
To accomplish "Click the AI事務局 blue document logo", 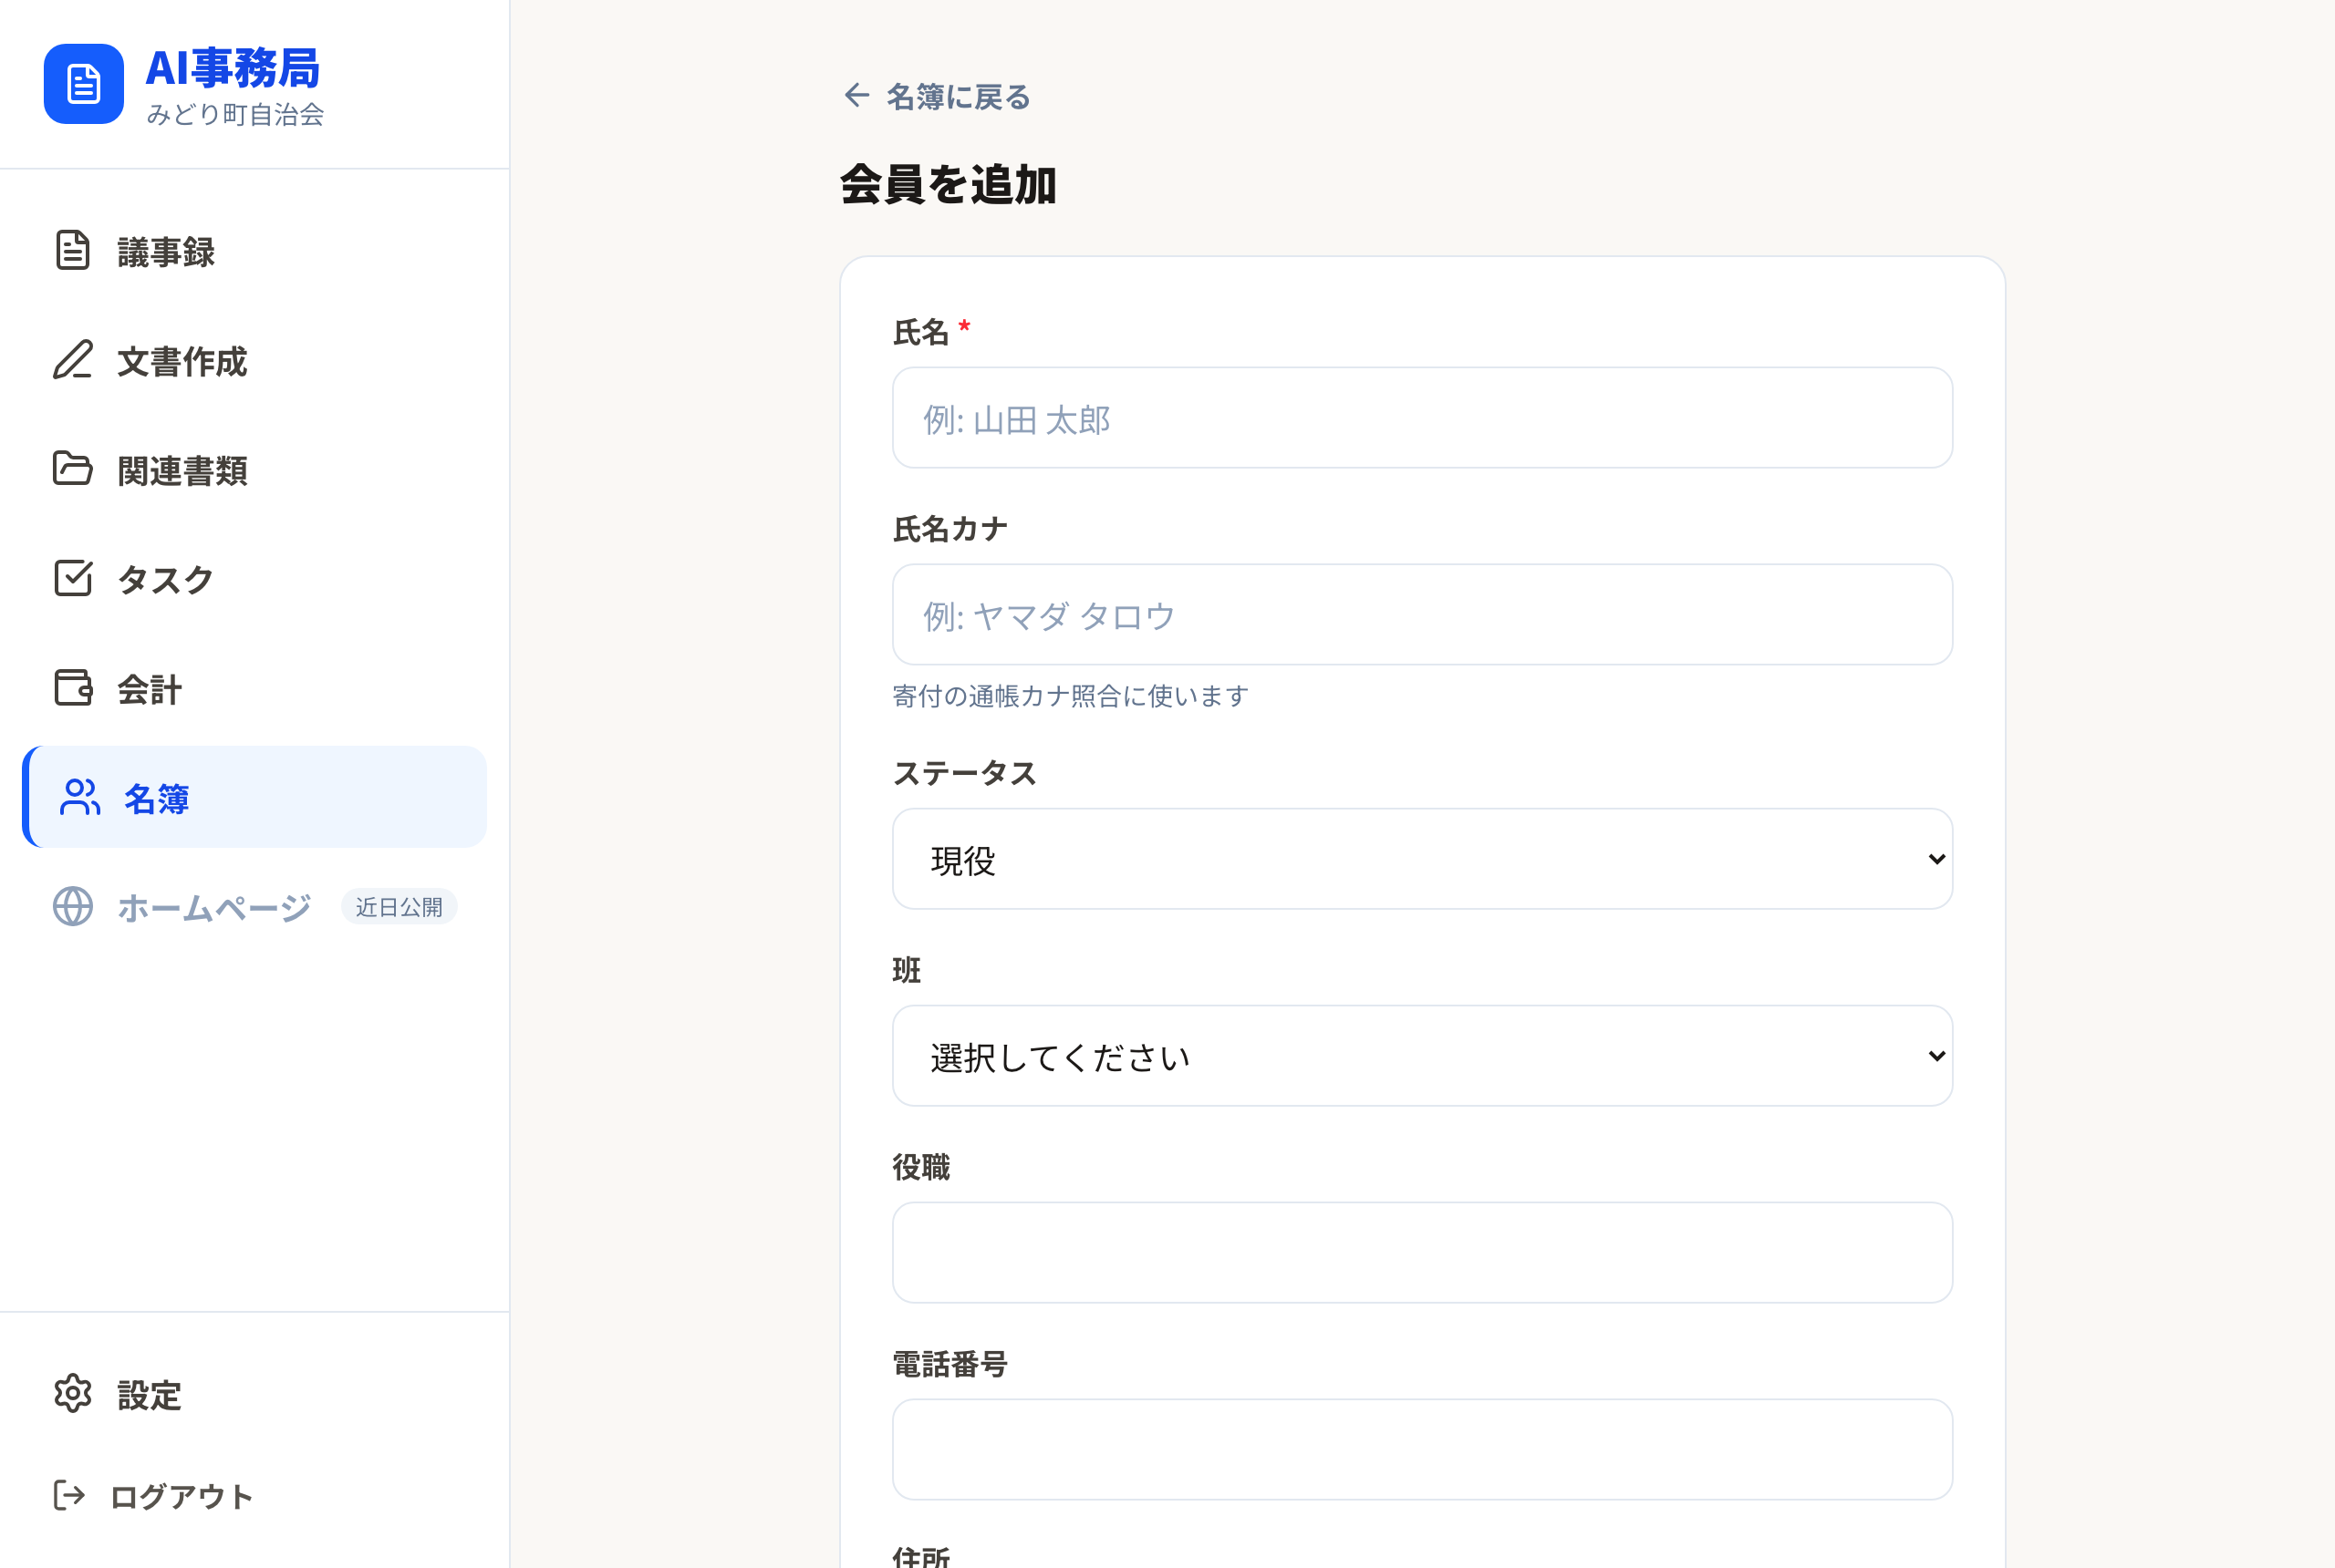I will tap(84, 84).
